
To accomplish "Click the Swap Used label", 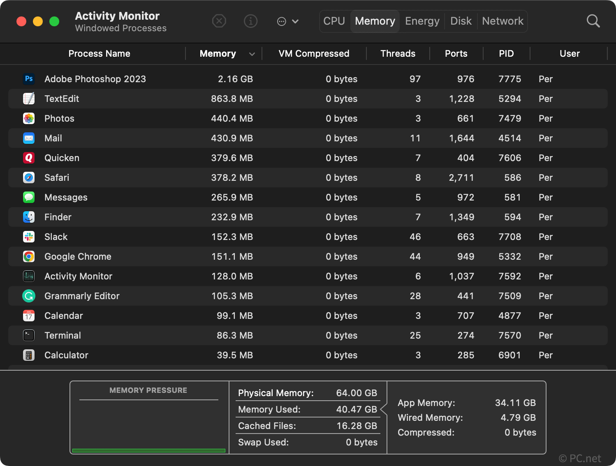I will tap(263, 442).
